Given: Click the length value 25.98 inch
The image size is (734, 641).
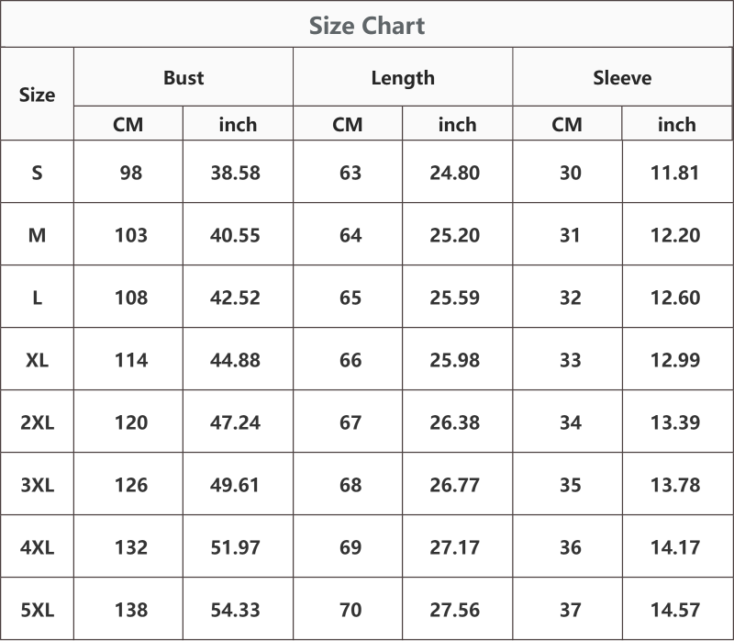Looking at the screenshot, I should coord(455,360).
